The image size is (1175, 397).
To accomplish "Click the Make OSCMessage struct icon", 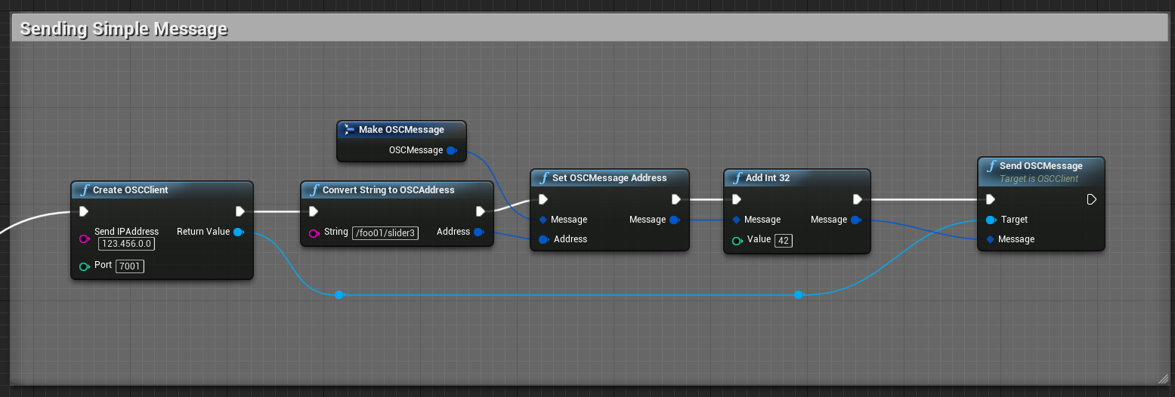I will pos(349,130).
